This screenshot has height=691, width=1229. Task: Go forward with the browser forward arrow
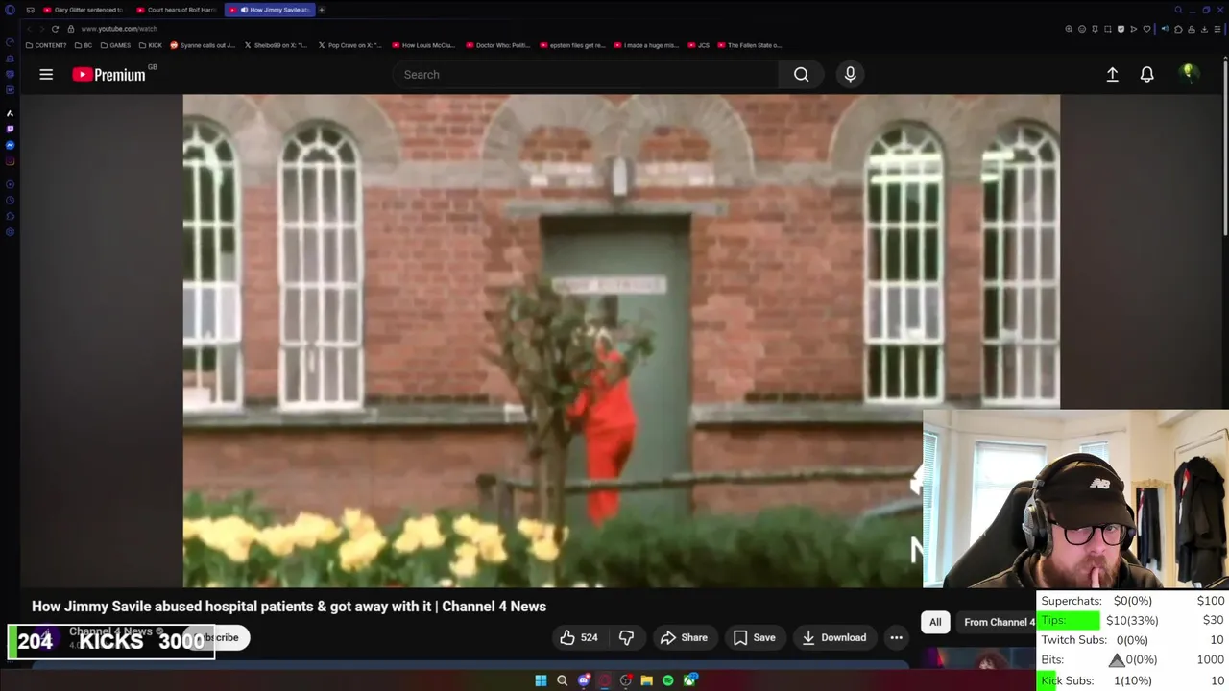41,29
